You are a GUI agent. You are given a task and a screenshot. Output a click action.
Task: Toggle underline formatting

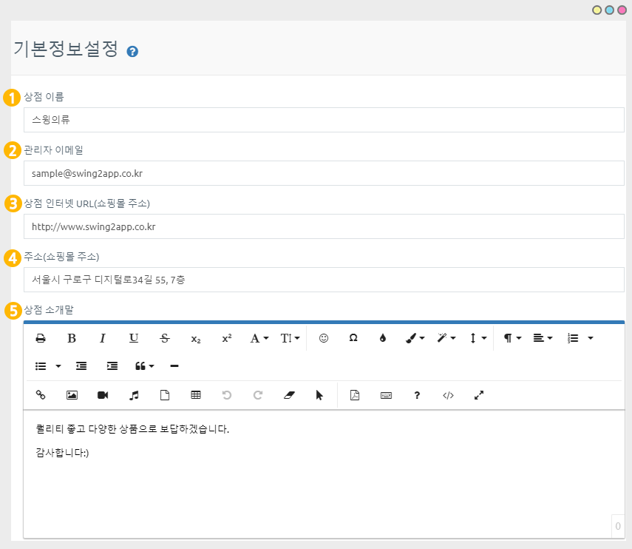[x=134, y=338]
